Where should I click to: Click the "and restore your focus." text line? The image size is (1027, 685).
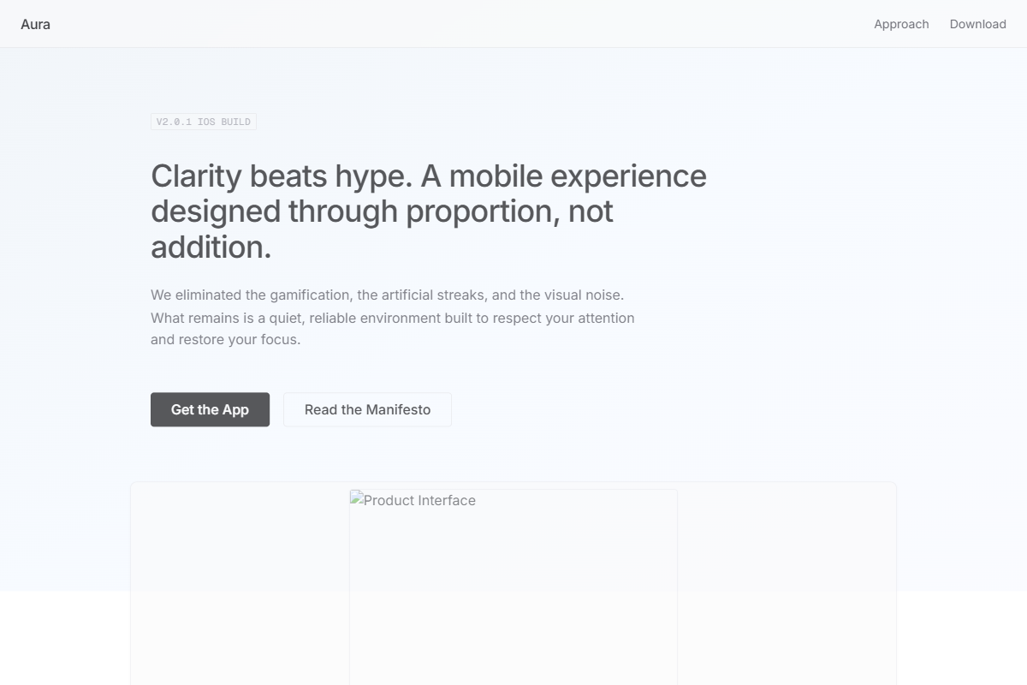coord(226,339)
